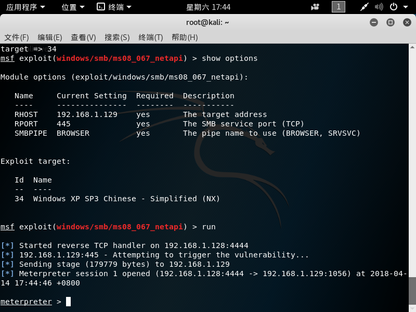Click the 'target => 34' line
The image size is (416, 312).
[x=29, y=49]
